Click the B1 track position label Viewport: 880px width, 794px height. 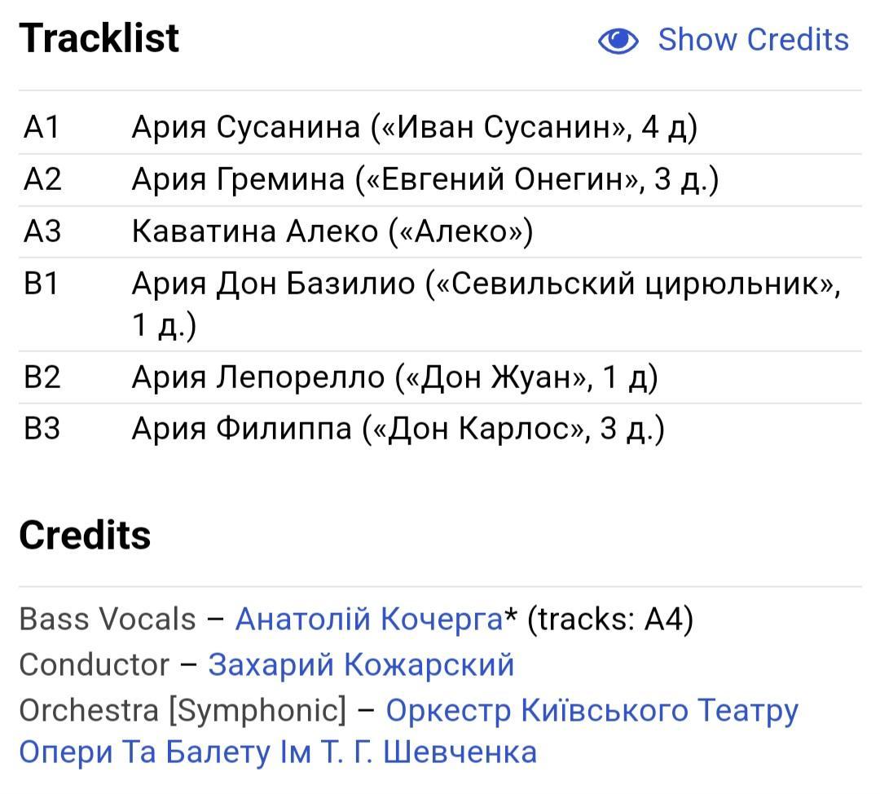click(x=41, y=283)
